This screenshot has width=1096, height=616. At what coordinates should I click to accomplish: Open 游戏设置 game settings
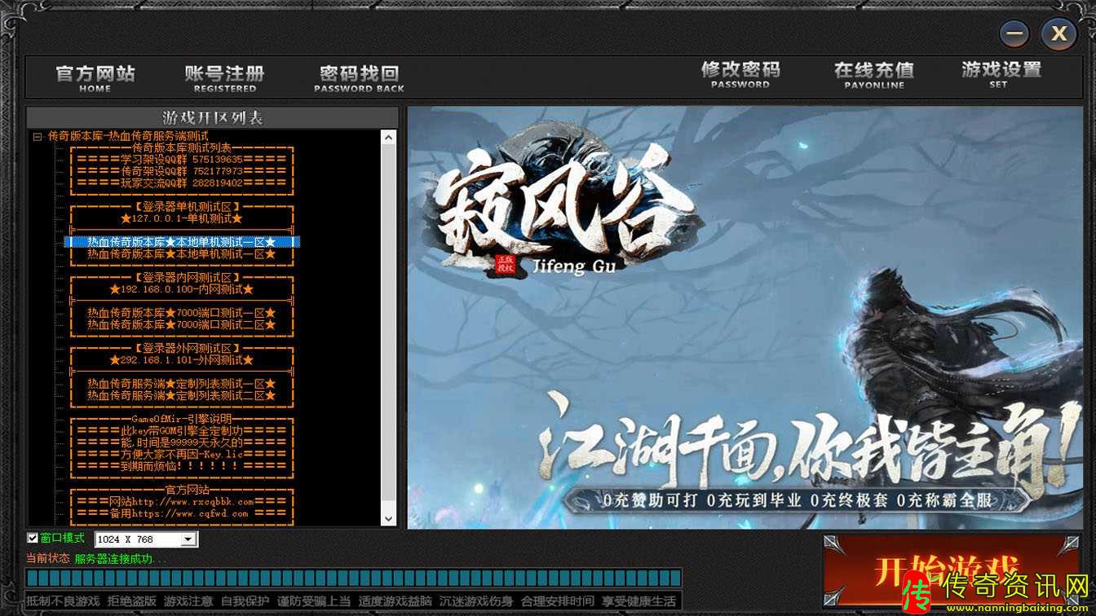pos(1001,74)
